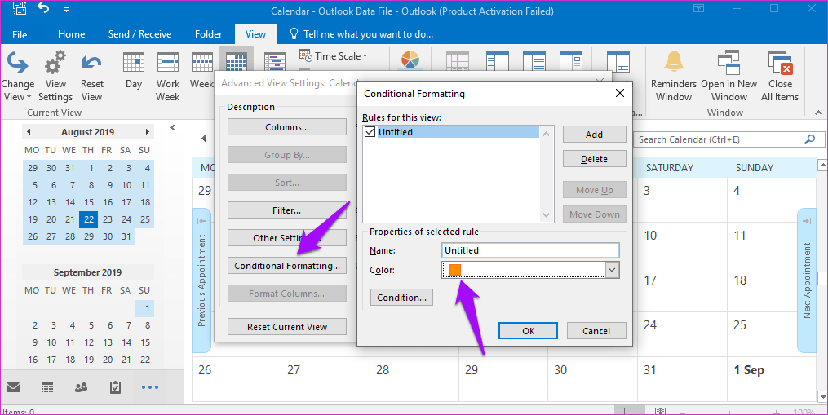The width and height of the screenshot is (828, 415).
Task: Click the Reset View ribbon button
Action: [92, 77]
